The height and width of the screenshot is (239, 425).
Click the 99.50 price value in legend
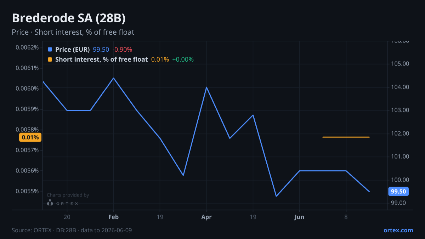(101, 50)
